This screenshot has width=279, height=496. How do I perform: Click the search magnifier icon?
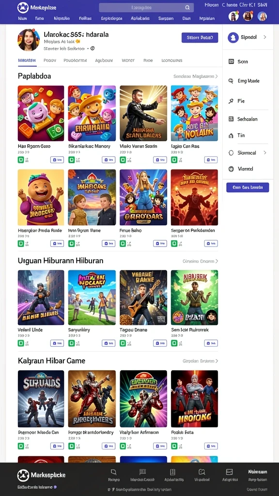point(187,8)
